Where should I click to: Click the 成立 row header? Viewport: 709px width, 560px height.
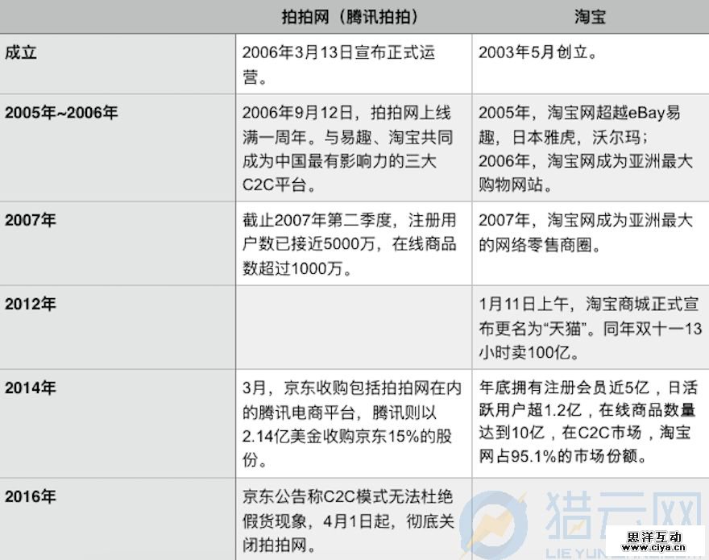pos(21,53)
